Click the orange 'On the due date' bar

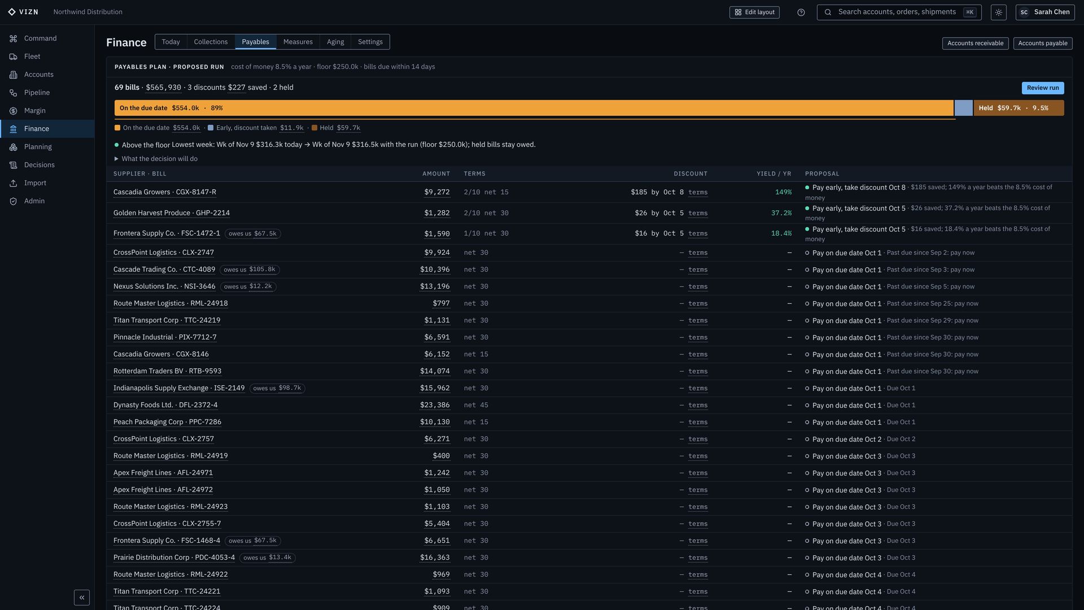(534, 108)
